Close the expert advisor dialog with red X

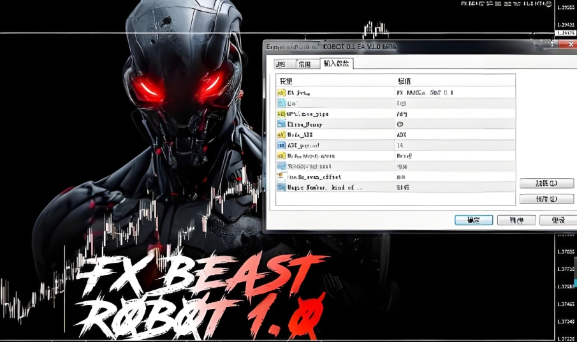pos(569,44)
